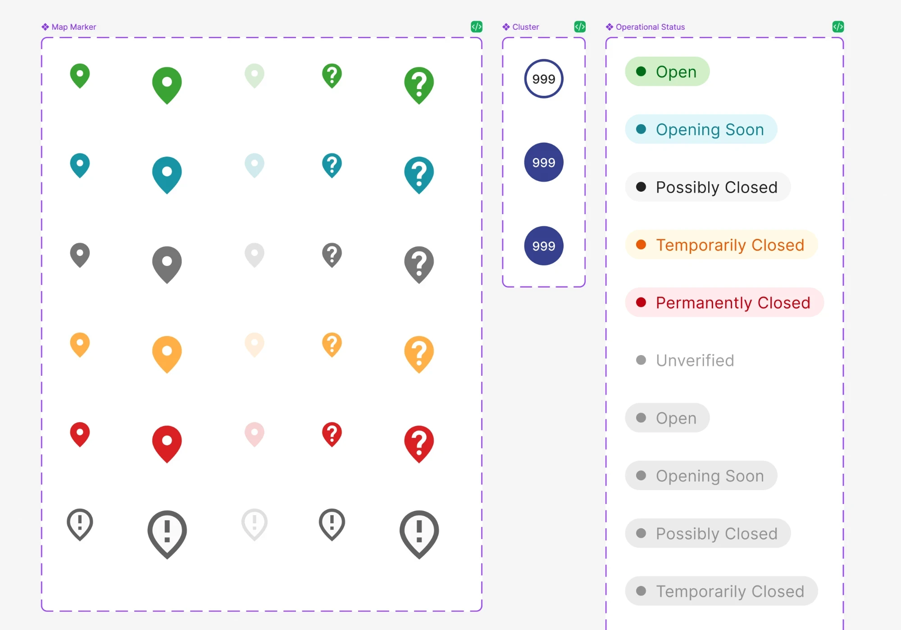Click the teal Opening Soon status badge

pyautogui.click(x=701, y=129)
